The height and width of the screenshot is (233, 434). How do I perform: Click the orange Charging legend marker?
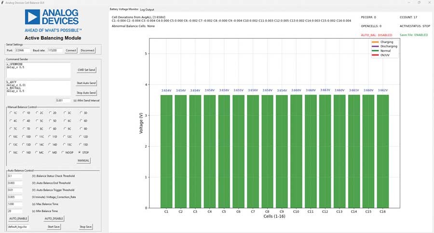coord(376,42)
